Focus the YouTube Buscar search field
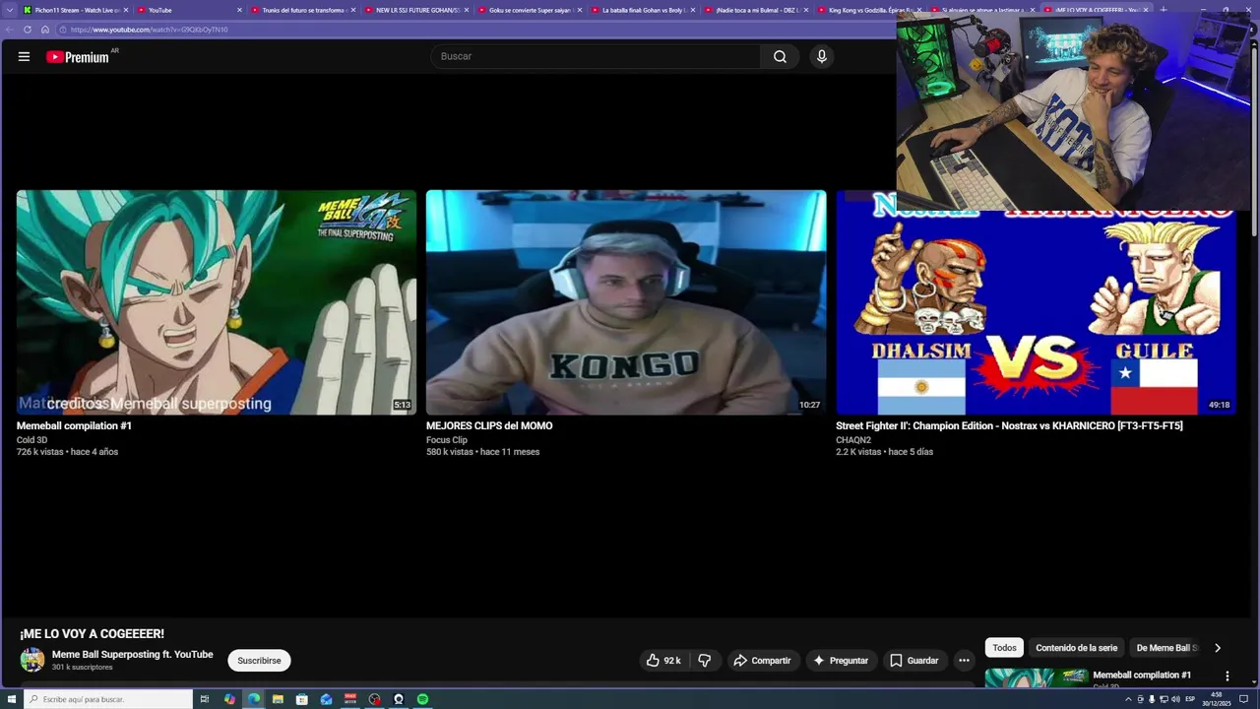This screenshot has height=709, width=1260. [x=596, y=56]
